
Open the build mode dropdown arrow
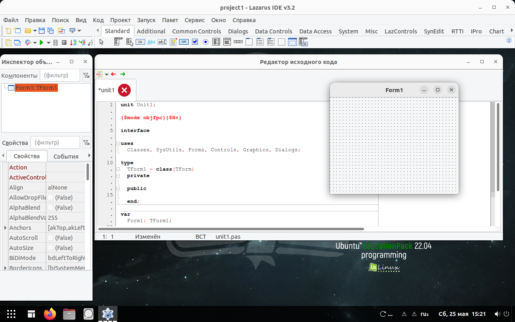tap(35, 42)
